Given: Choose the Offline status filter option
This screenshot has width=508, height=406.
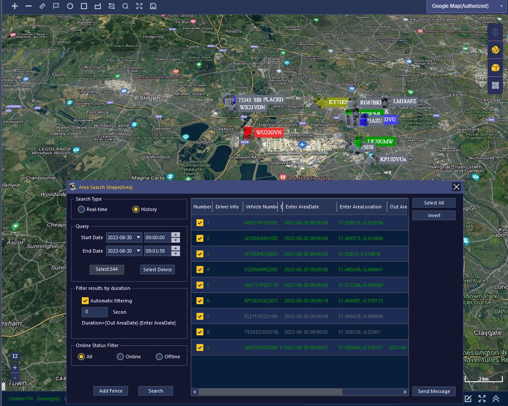Looking at the screenshot, I should (159, 357).
